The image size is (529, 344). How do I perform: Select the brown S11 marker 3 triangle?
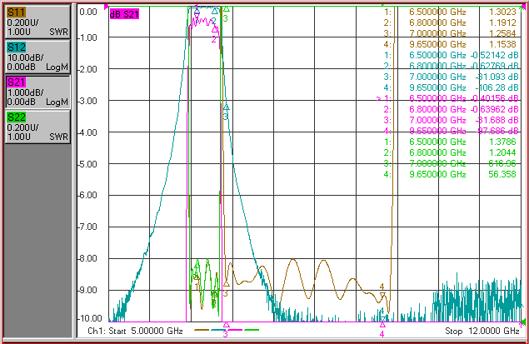226,284
